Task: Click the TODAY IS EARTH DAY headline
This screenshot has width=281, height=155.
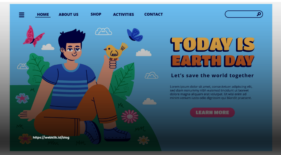Action: pos(212,52)
